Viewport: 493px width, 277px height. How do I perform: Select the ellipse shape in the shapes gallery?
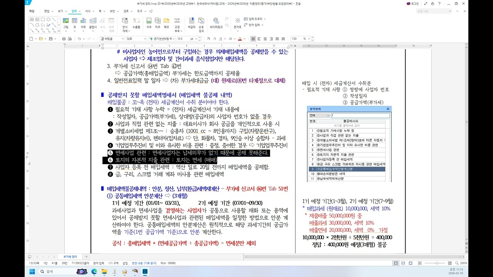[x=49, y=19]
